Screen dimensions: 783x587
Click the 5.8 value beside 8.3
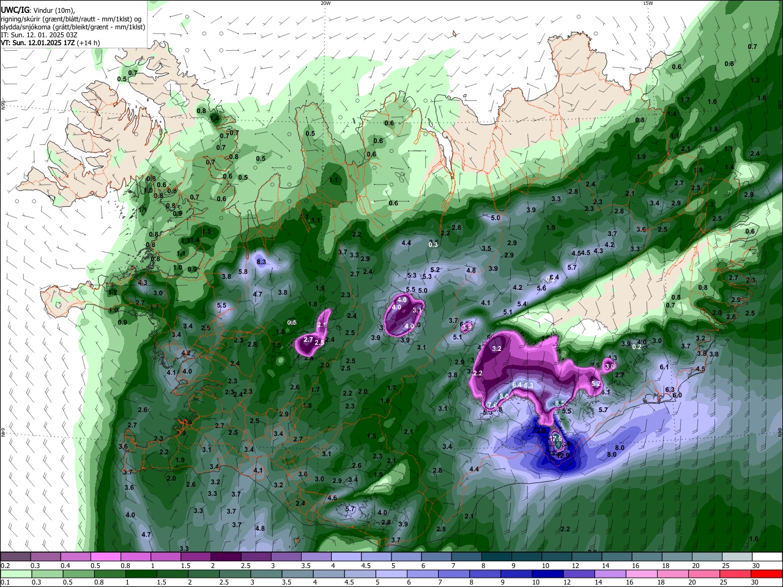(x=243, y=271)
